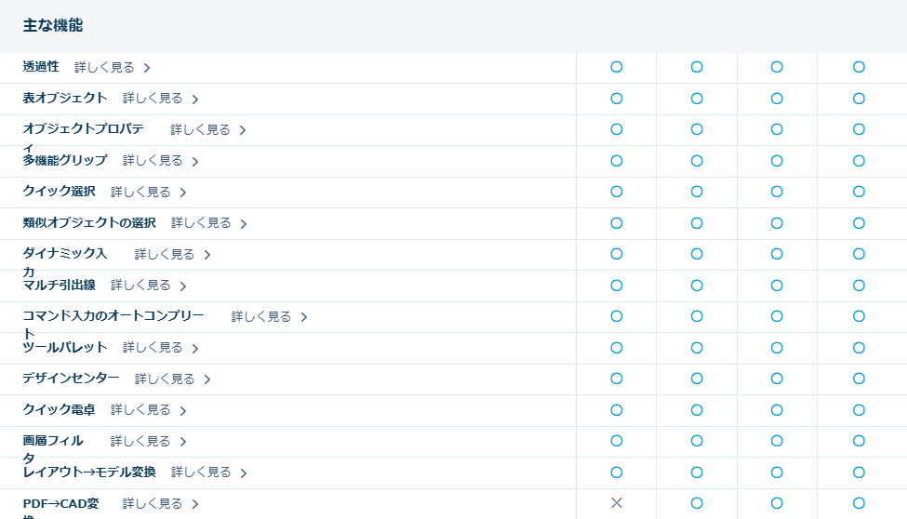Open 詳しく見る for ダイナミック入力
Screen dimensions: 907x519
165,254
